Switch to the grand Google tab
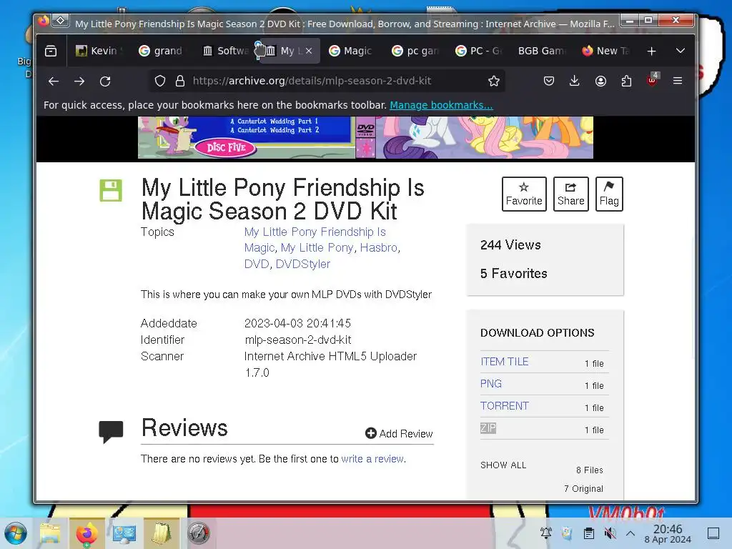Image resolution: width=732 pixels, height=549 pixels. pos(161,51)
